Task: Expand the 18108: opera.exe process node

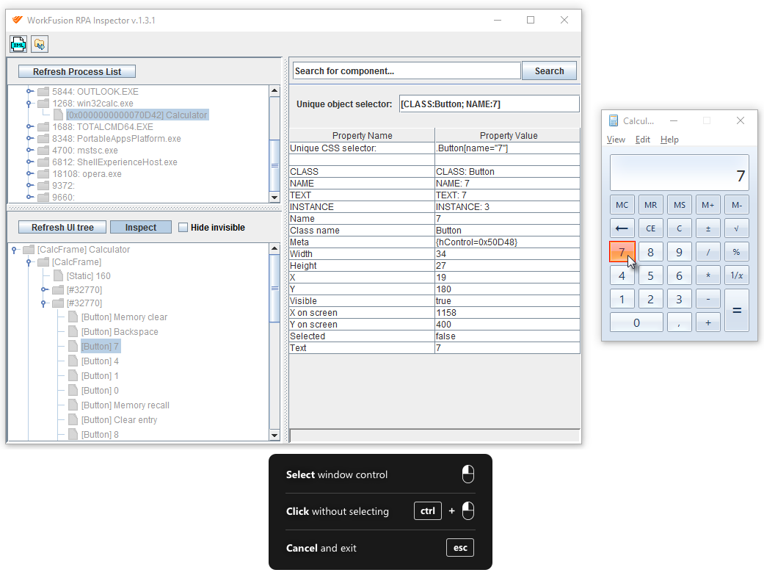Action: [29, 173]
